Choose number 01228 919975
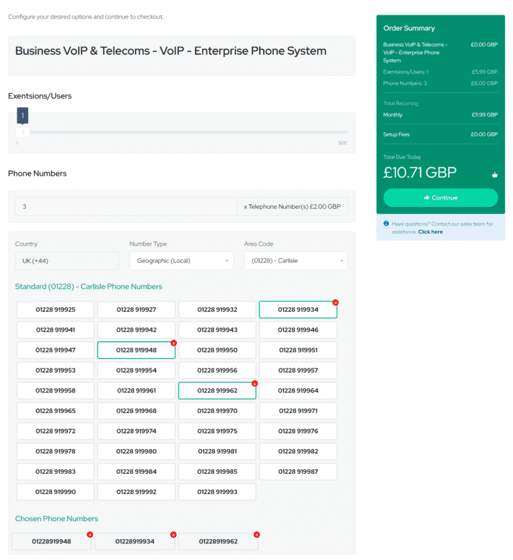The height and width of the screenshot is (560, 513). [217, 431]
